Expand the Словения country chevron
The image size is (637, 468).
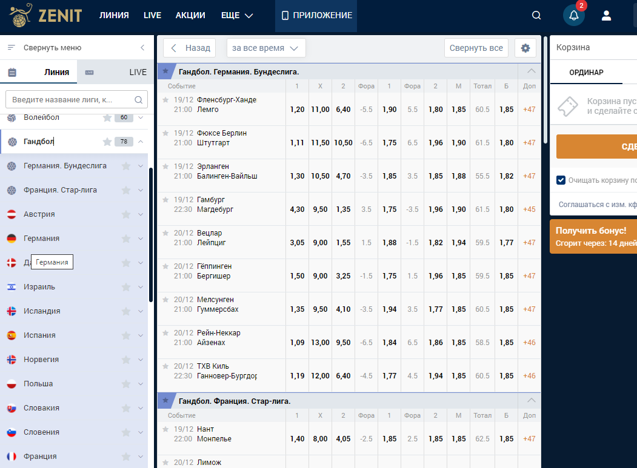click(141, 432)
